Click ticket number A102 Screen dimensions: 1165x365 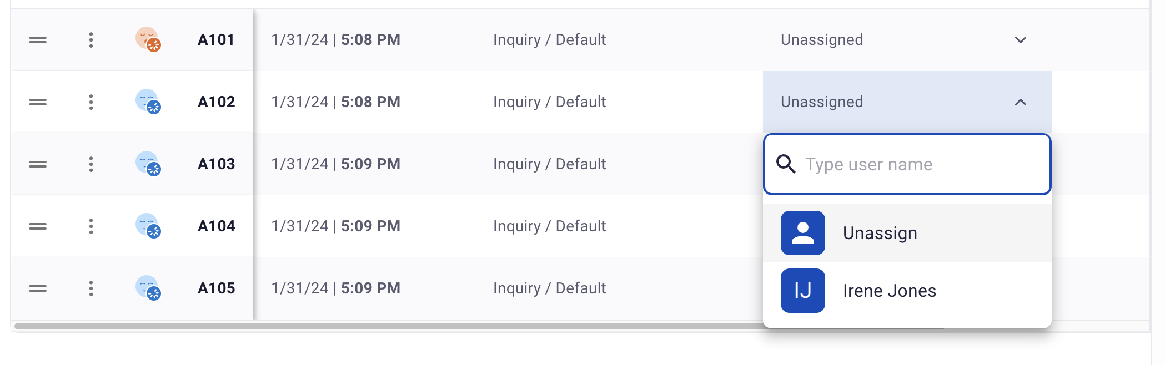coord(217,102)
